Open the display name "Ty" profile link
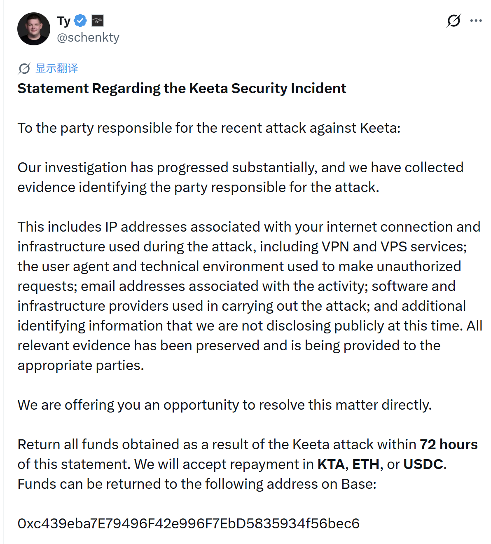 pyautogui.click(x=64, y=21)
